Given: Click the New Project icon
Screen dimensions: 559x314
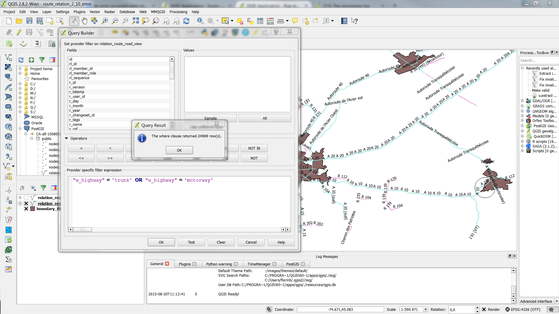Looking at the screenshot, I should [x=9, y=21].
